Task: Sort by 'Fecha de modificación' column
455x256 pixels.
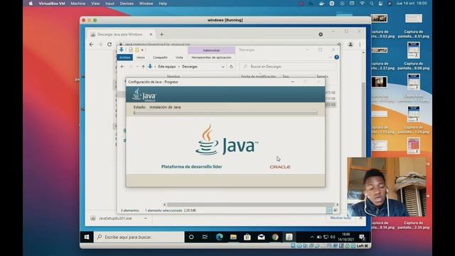Action: tap(258, 76)
